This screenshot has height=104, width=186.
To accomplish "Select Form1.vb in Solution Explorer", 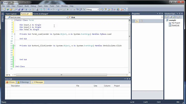I will point(175,25).
